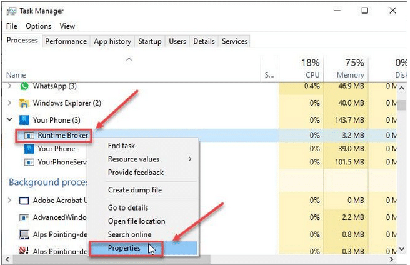This screenshot has width=410, height=265.
Task: Choose End task from context menu
Action: point(122,146)
